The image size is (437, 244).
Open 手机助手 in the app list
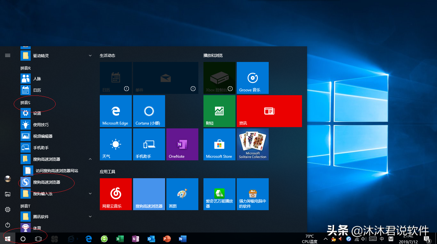point(56,148)
